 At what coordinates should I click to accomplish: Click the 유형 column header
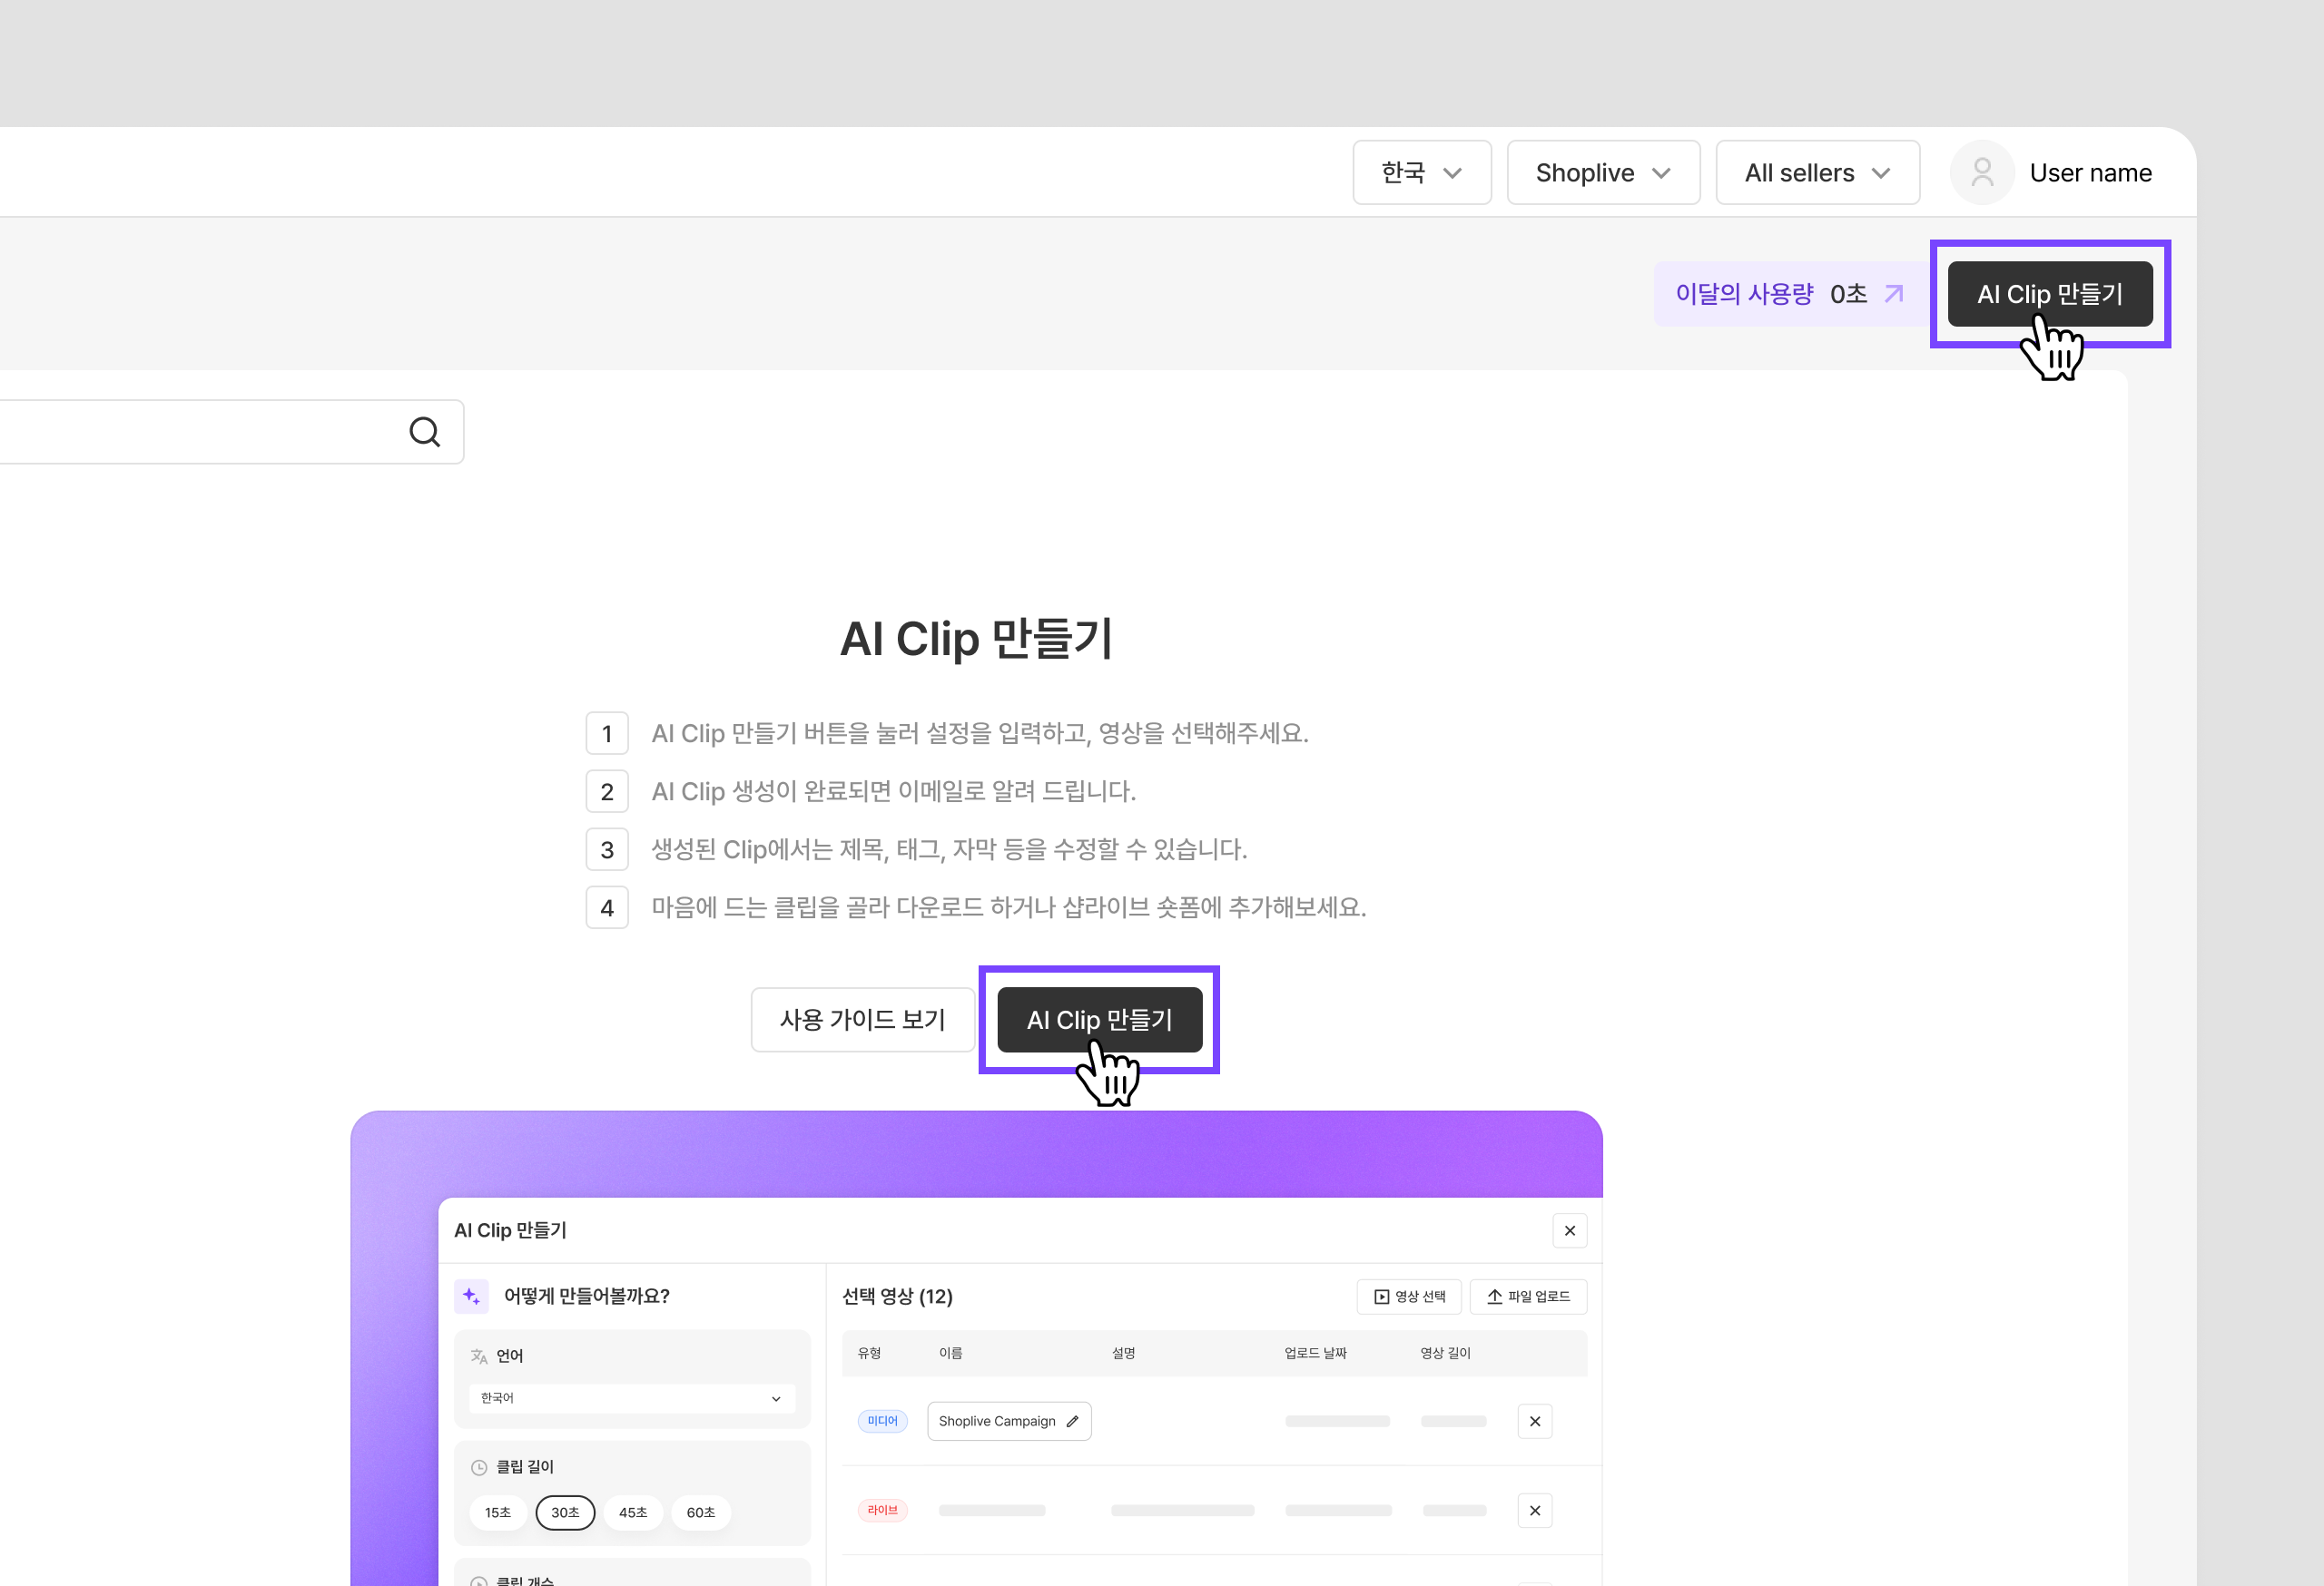tap(869, 1353)
